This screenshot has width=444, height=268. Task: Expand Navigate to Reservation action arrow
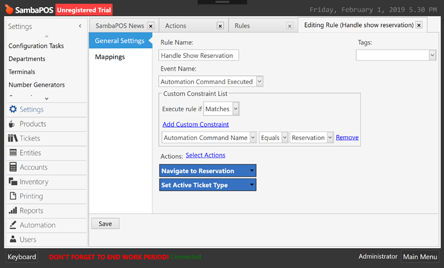click(x=252, y=170)
